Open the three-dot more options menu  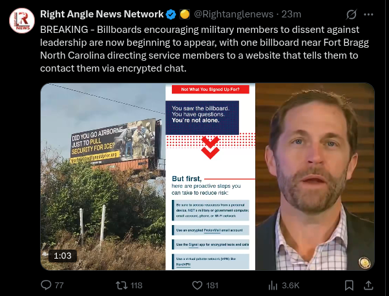pyautogui.click(x=368, y=14)
